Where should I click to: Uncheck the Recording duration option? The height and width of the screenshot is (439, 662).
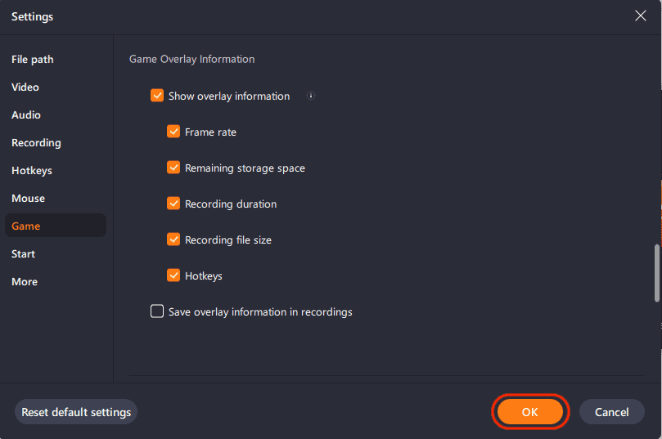click(x=173, y=204)
